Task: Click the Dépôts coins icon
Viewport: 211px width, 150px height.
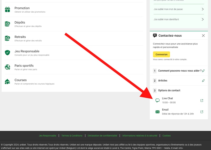Action: 7,24
